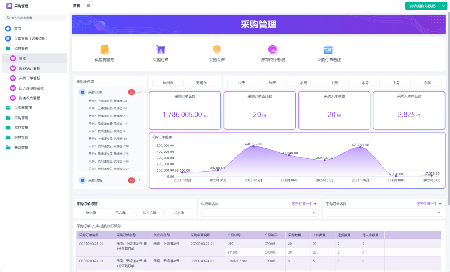Filter by 已入库 order tag
This screenshot has width=450, height=272.
tap(179, 212)
